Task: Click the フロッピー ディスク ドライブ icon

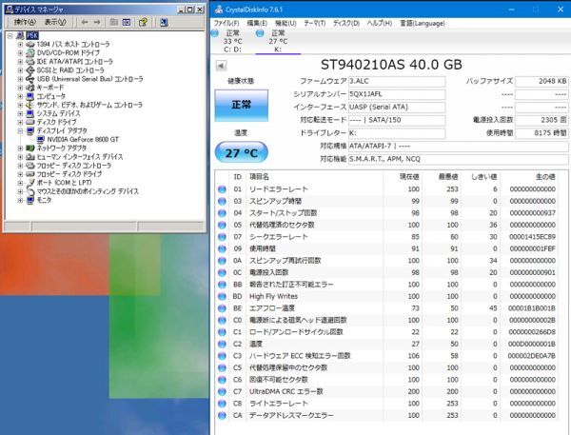Action: pos(30,174)
